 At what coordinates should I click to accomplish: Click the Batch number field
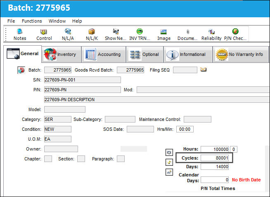pyautogui.click(x=58, y=70)
